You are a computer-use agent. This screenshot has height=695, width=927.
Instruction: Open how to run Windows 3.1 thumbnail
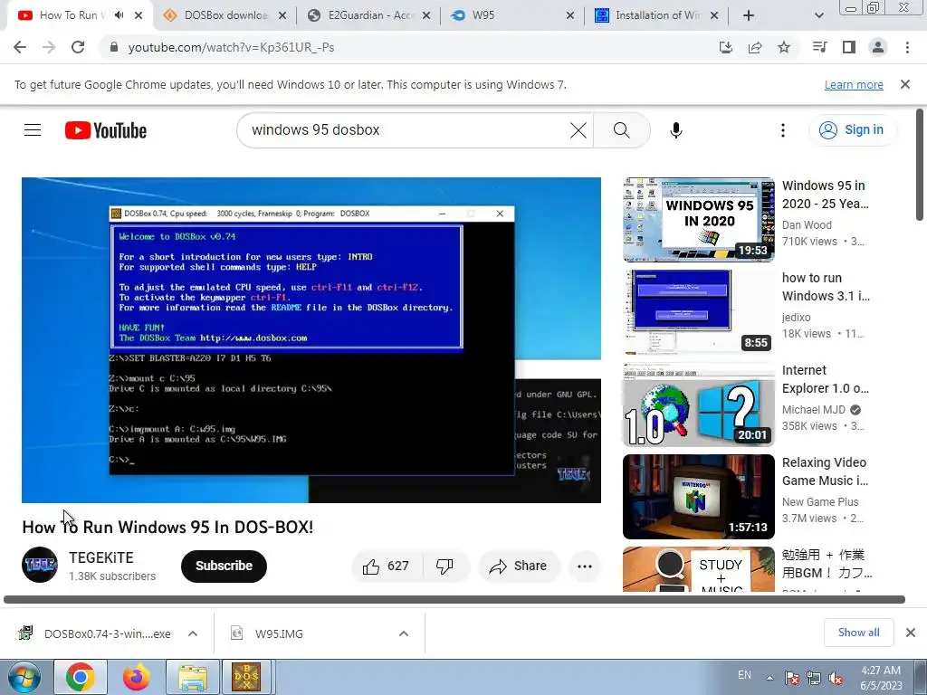click(699, 311)
